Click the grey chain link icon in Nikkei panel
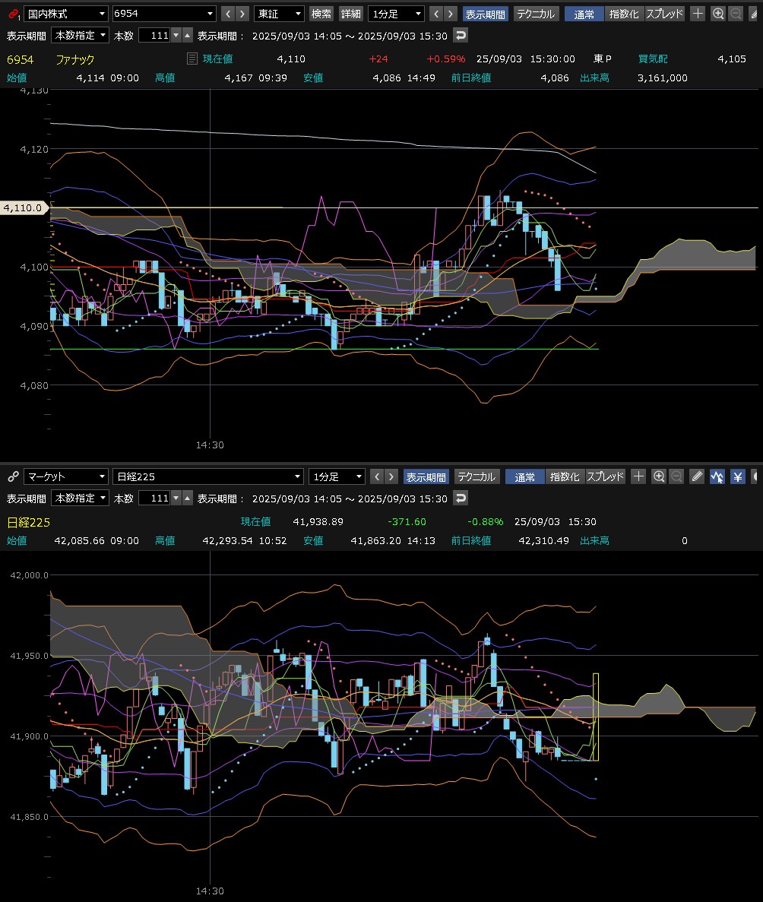This screenshot has height=902, width=763. click(13, 476)
